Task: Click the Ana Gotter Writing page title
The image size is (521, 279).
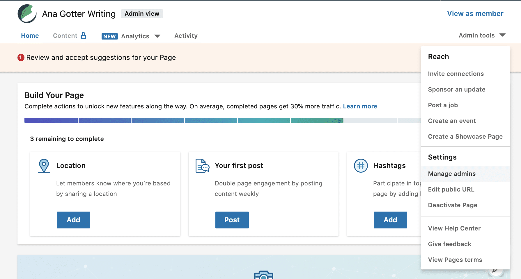Action: [x=79, y=14]
